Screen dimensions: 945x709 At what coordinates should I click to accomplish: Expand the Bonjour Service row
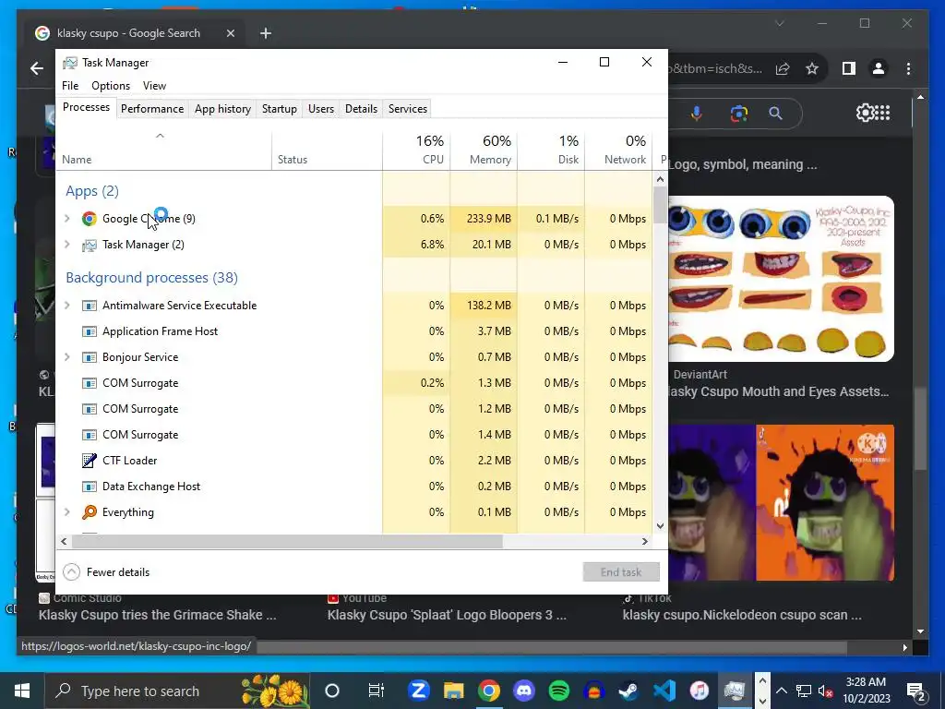66,357
